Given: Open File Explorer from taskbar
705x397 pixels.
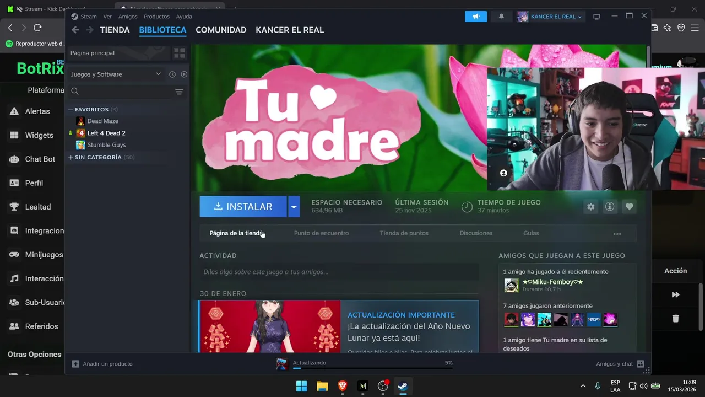Looking at the screenshot, I should (322, 387).
